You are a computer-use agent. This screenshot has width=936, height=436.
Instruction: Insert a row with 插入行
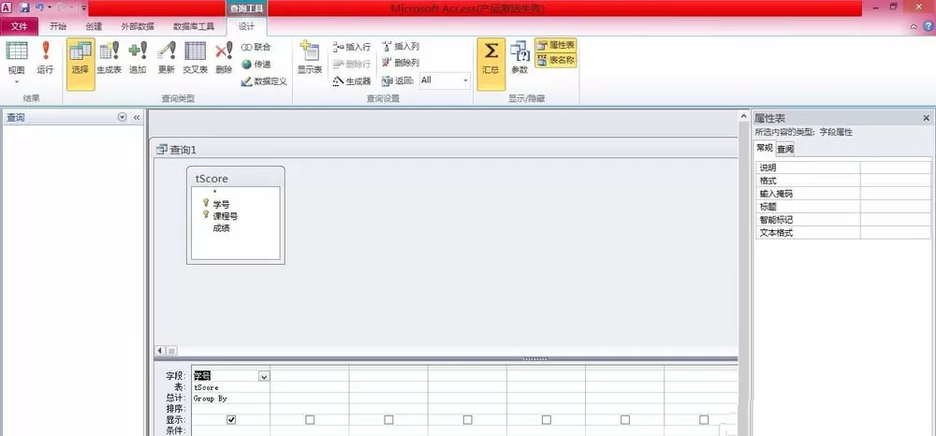(x=352, y=47)
